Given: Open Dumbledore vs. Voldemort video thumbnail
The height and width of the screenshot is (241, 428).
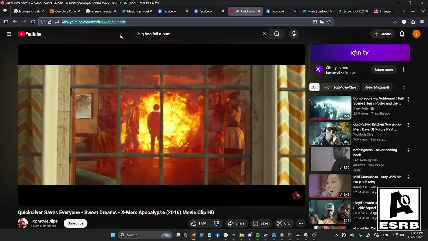Looking at the screenshot, I should (x=330, y=108).
